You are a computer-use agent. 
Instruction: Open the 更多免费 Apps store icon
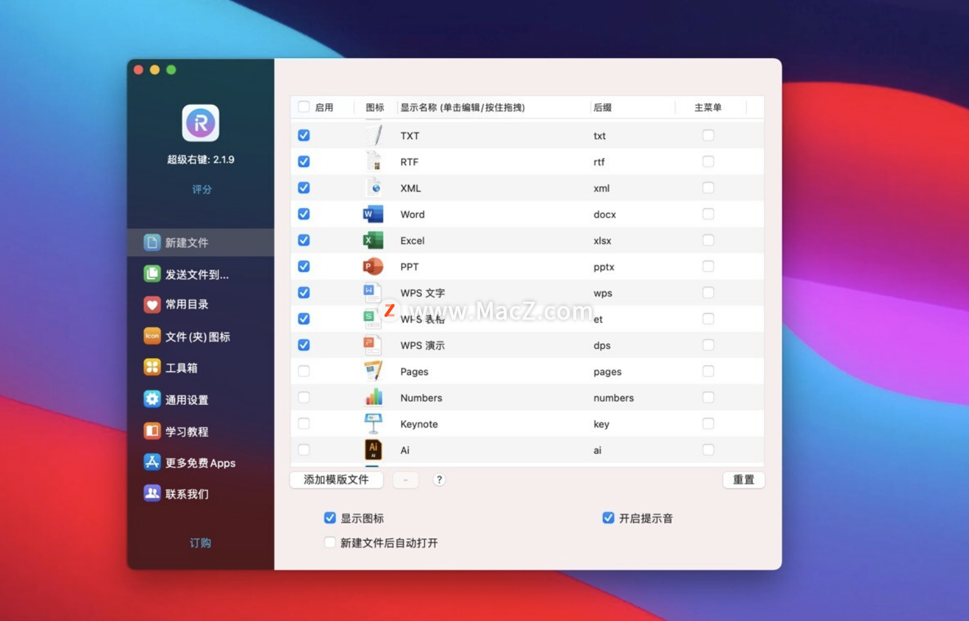click(152, 462)
